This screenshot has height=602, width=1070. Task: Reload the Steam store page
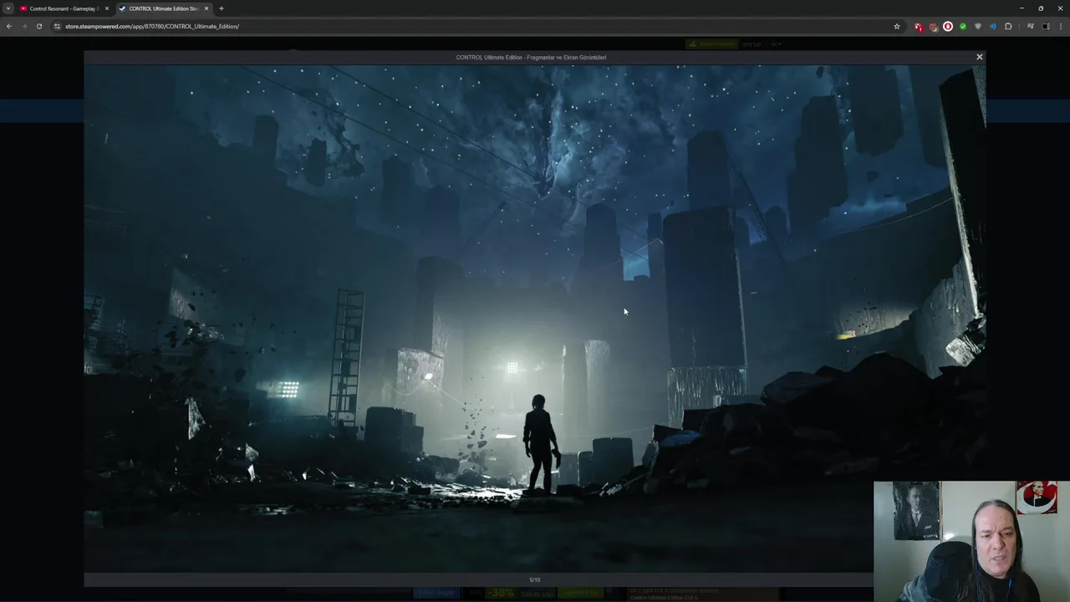pyautogui.click(x=38, y=26)
